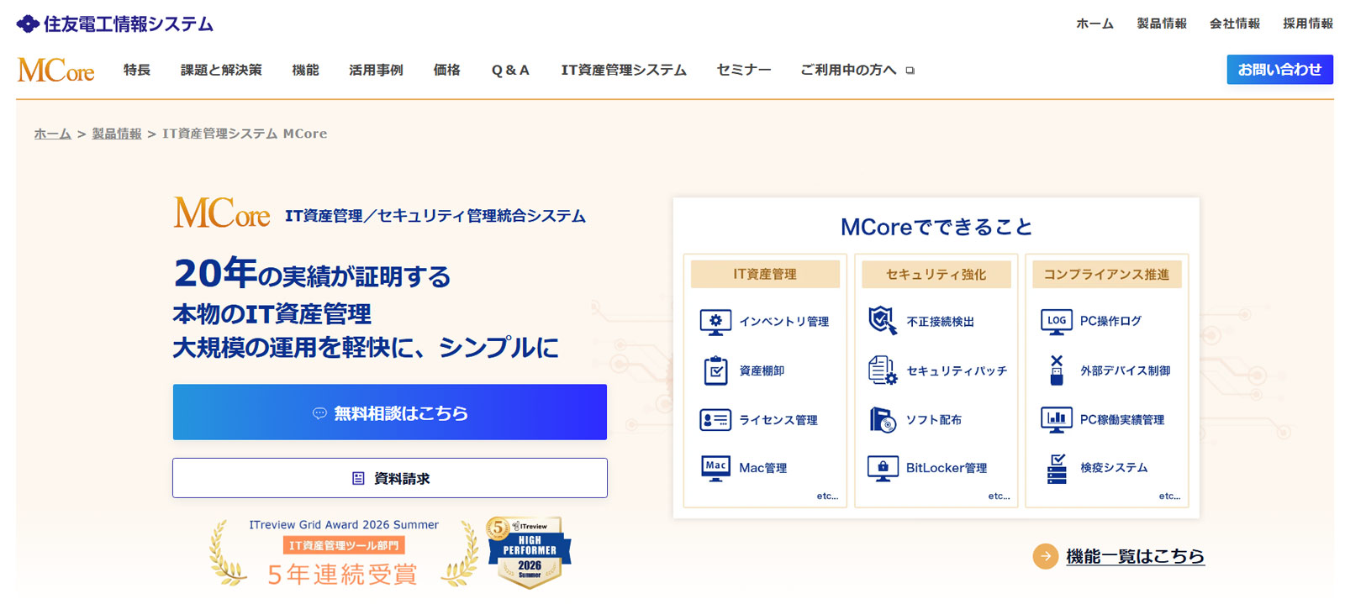Click the BitLocker管理 lock monitor icon
Viewport: 1345px width, 604px height.
883,468
